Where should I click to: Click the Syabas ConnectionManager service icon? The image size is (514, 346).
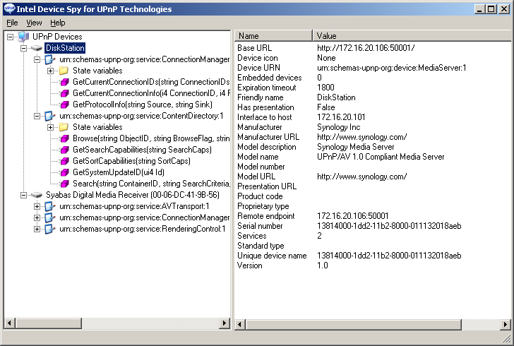(50, 217)
